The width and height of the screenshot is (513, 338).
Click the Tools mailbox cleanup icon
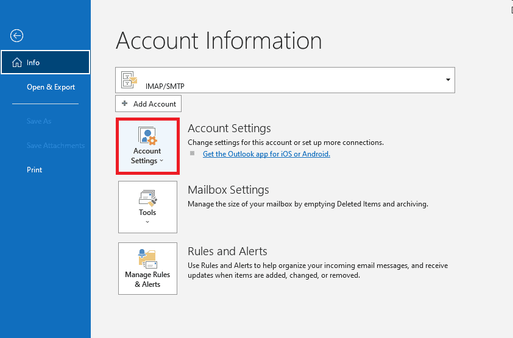(148, 198)
